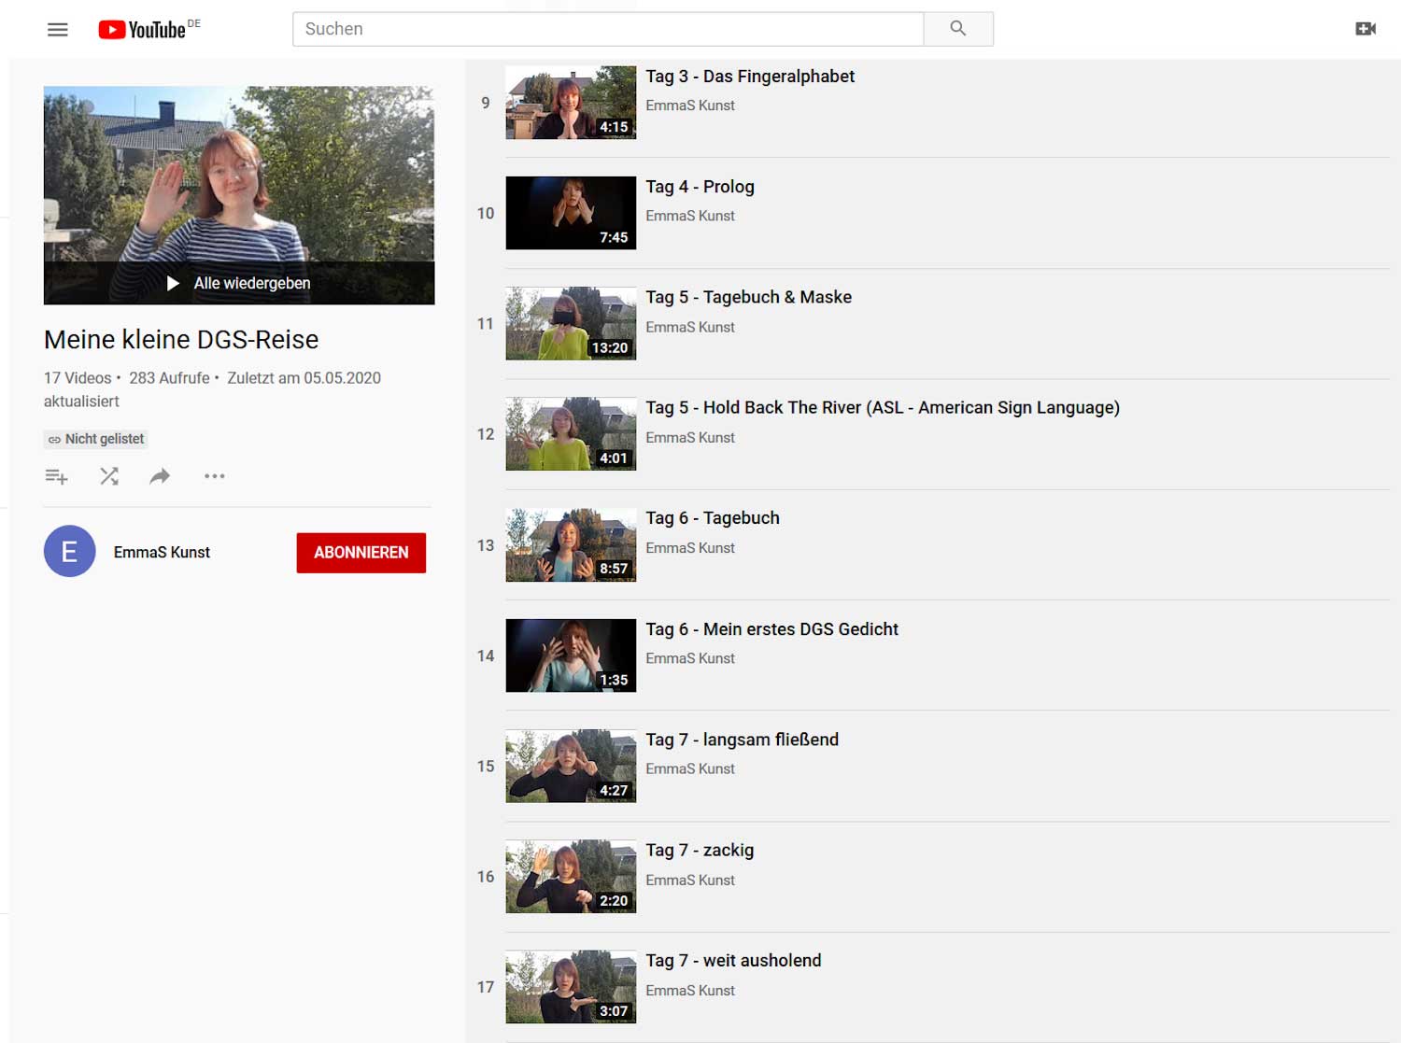Click title Tag 5 - Tagebuch & Maske

748,297
